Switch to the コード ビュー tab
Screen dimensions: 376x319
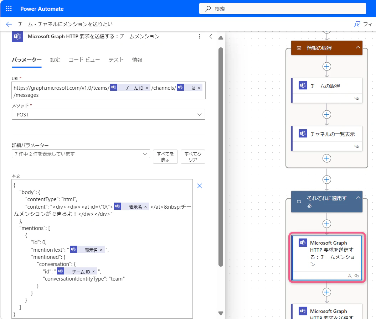(x=84, y=59)
